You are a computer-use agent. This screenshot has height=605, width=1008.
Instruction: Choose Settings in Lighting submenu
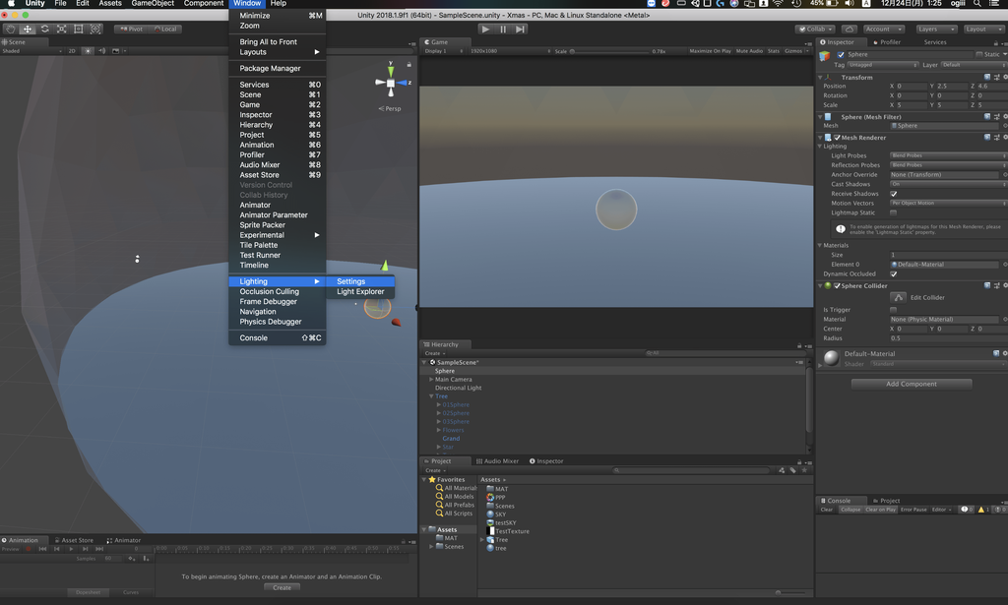click(x=360, y=281)
